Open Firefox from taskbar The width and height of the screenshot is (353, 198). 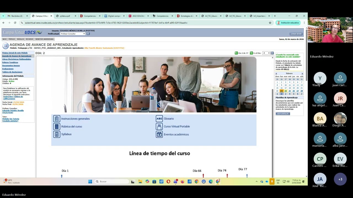pos(182,182)
